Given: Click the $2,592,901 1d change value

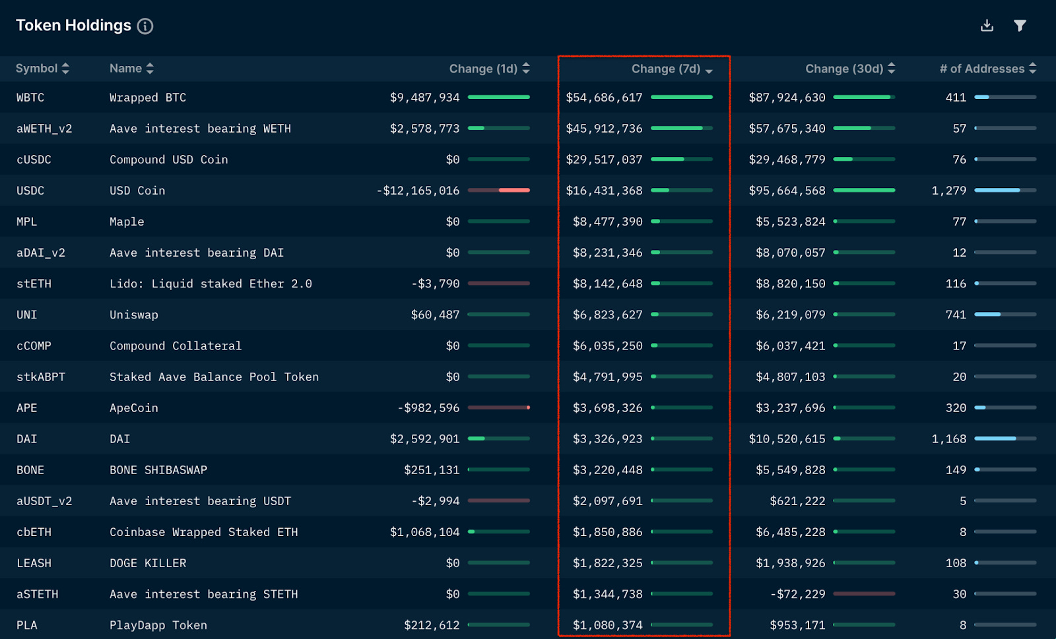Looking at the screenshot, I should coord(424,439).
